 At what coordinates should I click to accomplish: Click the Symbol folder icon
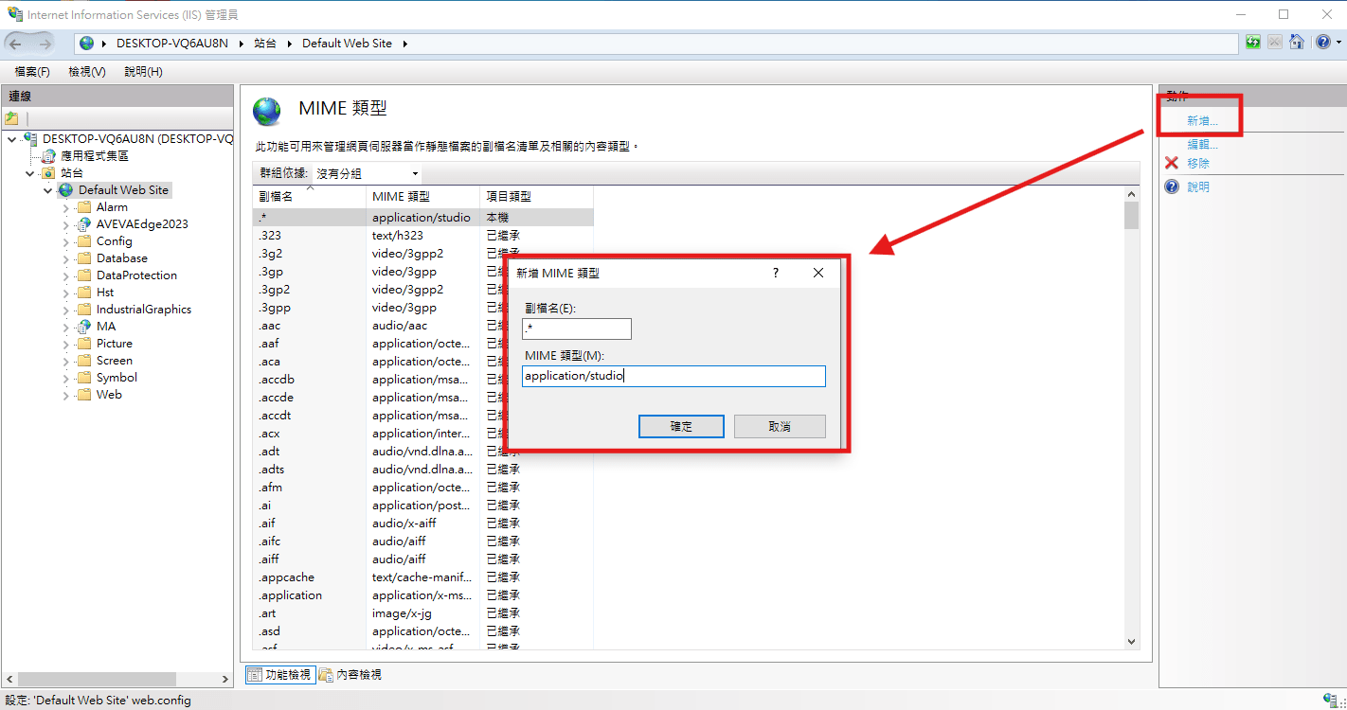coord(83,378)
